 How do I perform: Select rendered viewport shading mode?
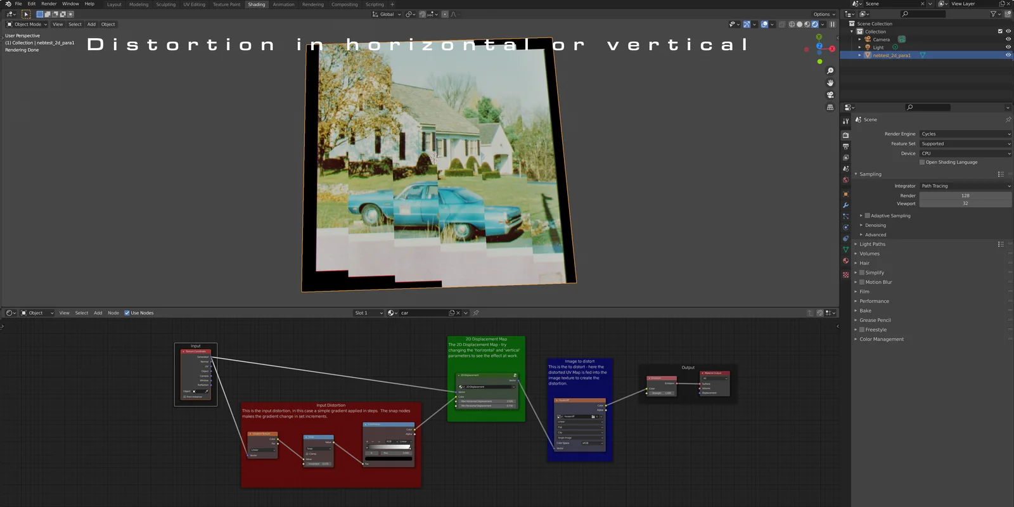click(x=815, y=24)
